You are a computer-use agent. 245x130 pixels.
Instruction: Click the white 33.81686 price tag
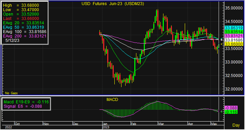[234, 40]
